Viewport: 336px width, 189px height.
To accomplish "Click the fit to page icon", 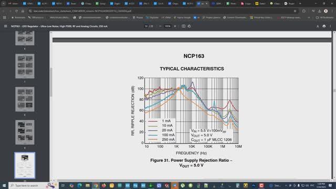I will [x=183, y=26].
